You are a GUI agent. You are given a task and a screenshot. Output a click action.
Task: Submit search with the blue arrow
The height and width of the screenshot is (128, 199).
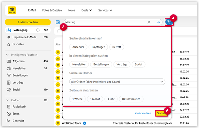[x=158, y=22]
